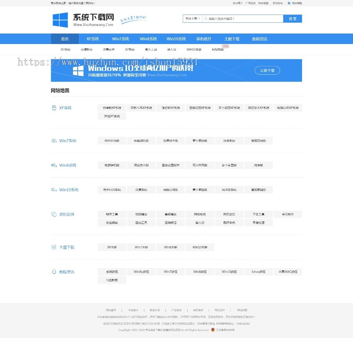Select 纯净系统 in Win7 section
This screenshot has height=338, width=353.
(x=229, y=141)
